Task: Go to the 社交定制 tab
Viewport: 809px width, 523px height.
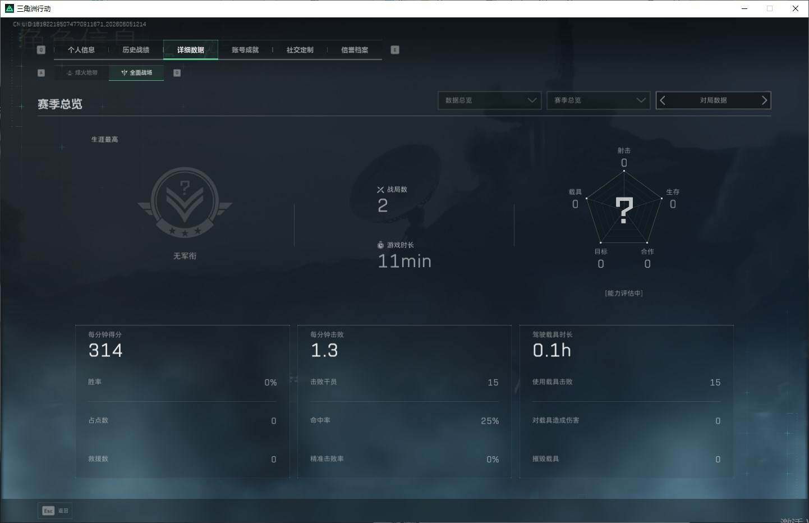Action: (300, 50)
